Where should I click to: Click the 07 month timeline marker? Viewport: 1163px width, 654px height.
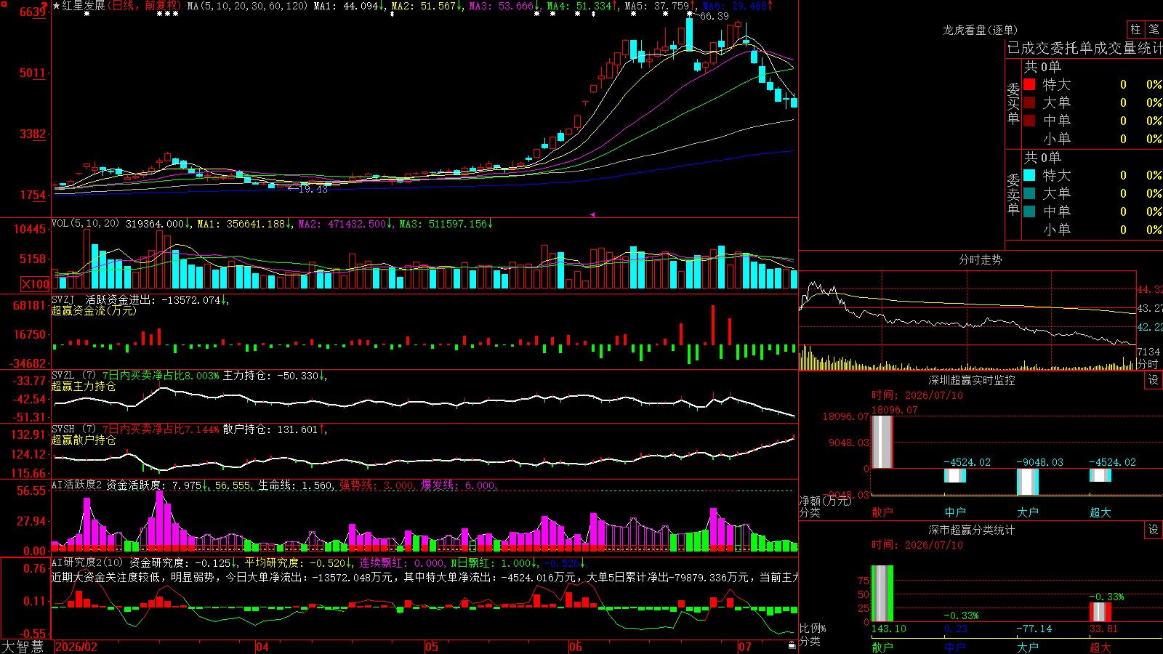745,647
